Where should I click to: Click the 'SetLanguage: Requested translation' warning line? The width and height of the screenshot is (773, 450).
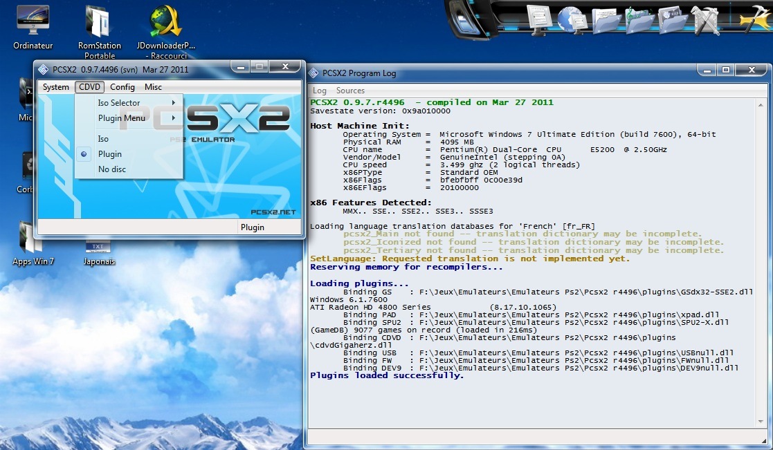(470, 259)
